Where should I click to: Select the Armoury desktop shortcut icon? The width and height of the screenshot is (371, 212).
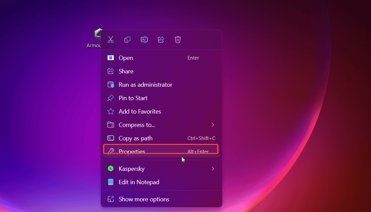coord(98,34)
